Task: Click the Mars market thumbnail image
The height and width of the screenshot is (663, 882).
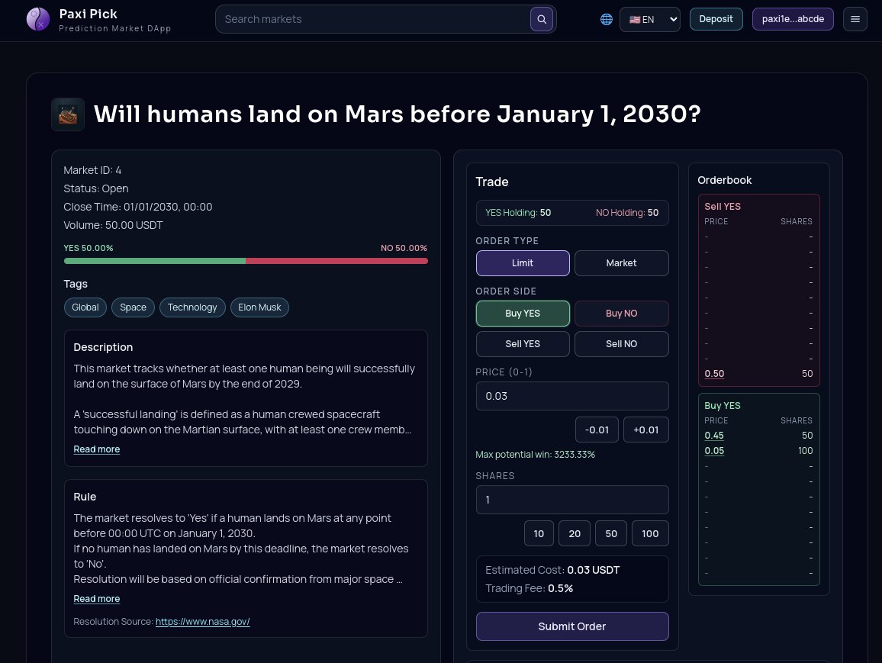Action: tap(68, 114)
